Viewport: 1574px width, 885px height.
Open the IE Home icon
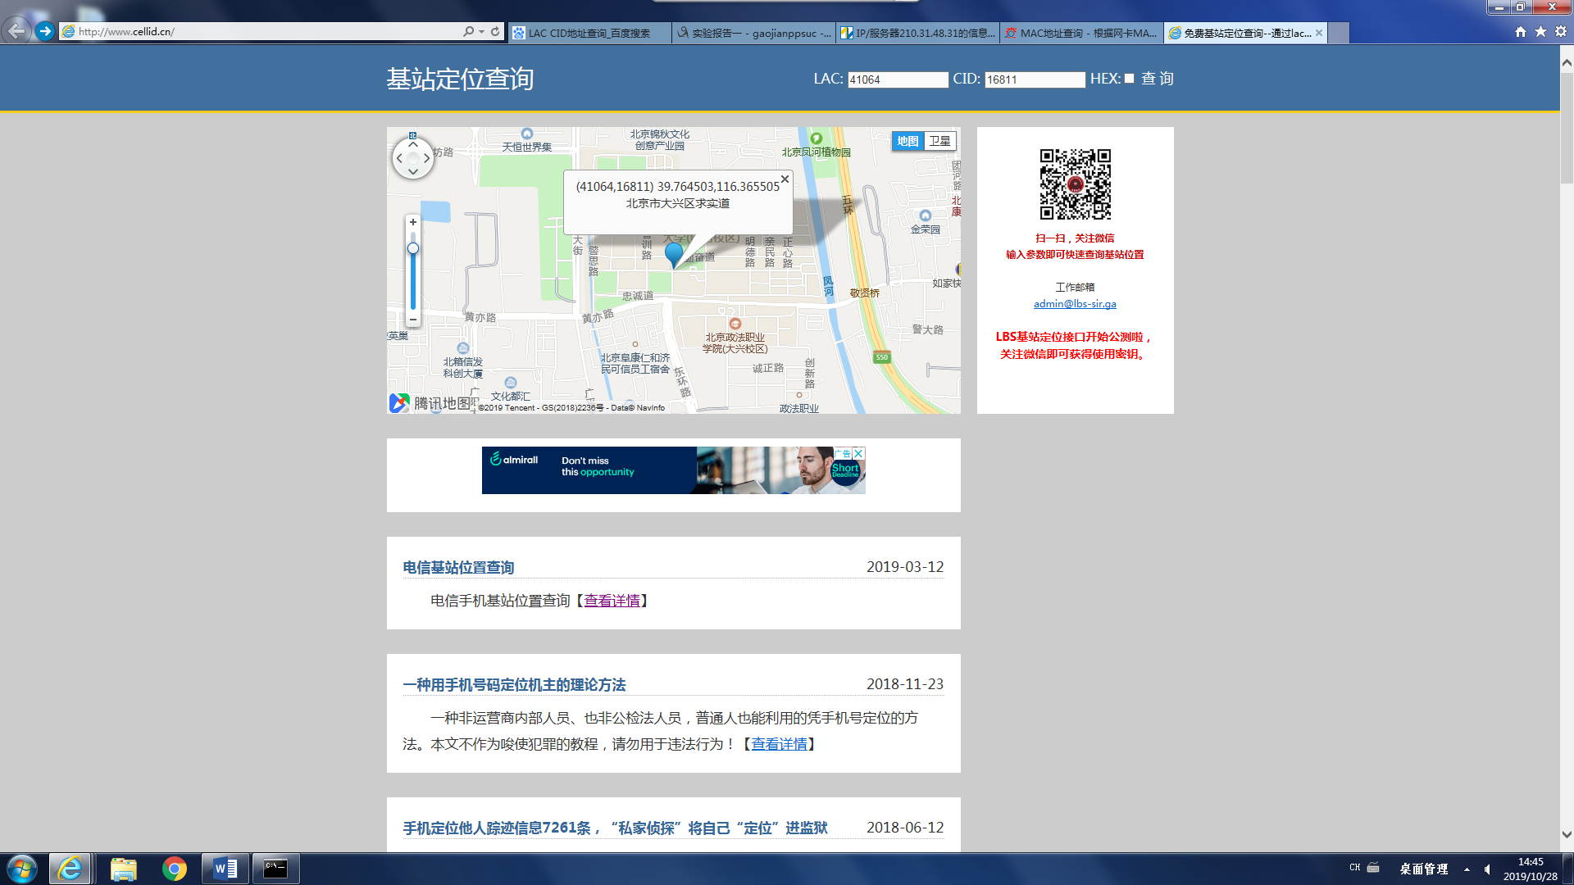pos(1521,32)
